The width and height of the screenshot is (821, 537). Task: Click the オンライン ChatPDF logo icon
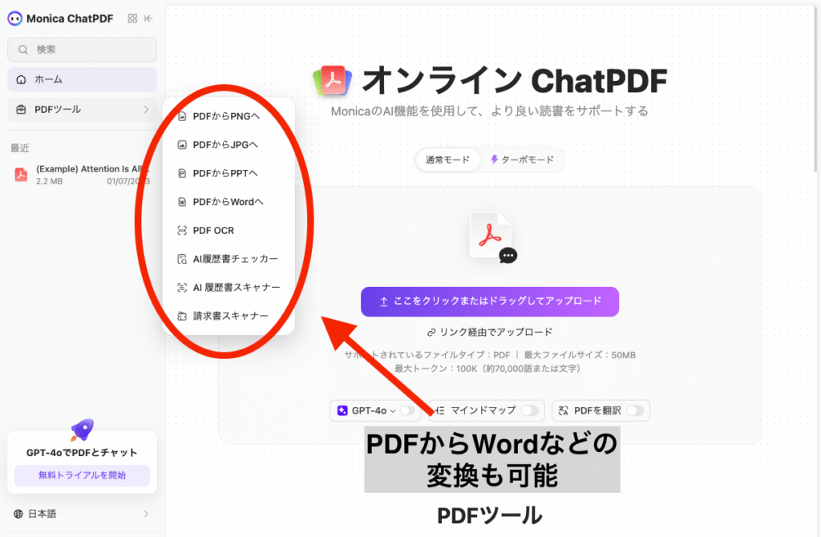333,81
